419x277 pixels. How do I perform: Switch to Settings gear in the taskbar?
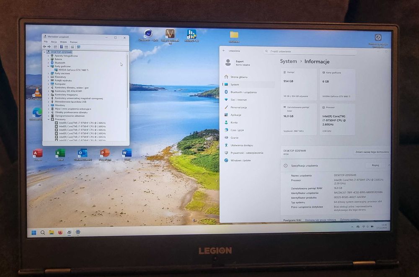click(78, 232)
